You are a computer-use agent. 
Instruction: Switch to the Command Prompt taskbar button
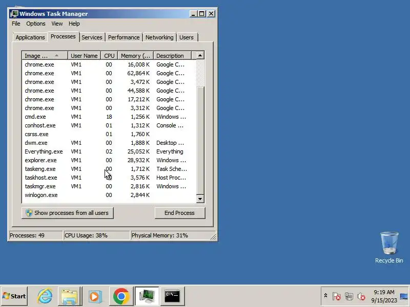(x=172, y=296)
